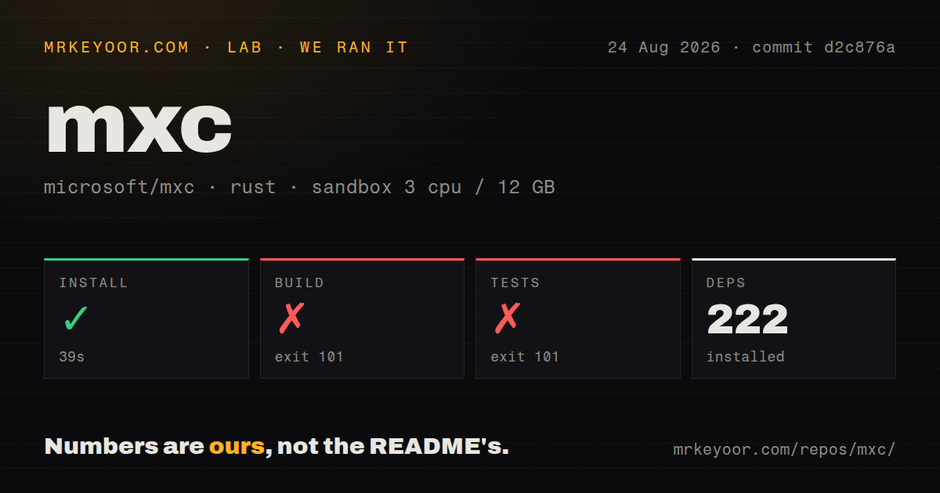Click commit hash d2c876a
The image size is (940, 493).
pos(859,47)
